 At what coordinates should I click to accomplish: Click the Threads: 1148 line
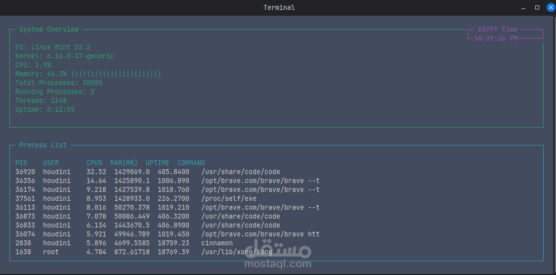click(41, 100)
